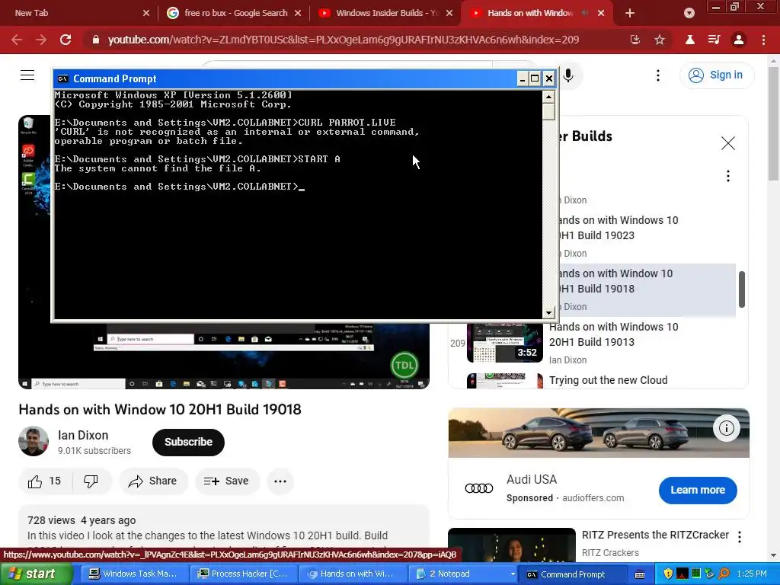The height and width of the screenshot is (585, 780).
Task: Open YouTube settings three-dot menu
Action: 658,75
